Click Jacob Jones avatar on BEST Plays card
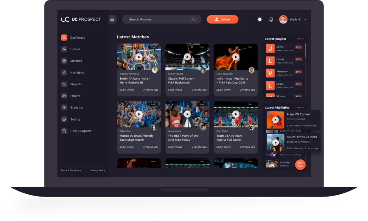Viewport: 368px width, 221px height. point(203,127)
